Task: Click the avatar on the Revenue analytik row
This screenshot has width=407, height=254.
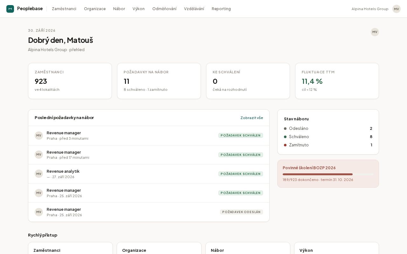Action: [39, 174]
